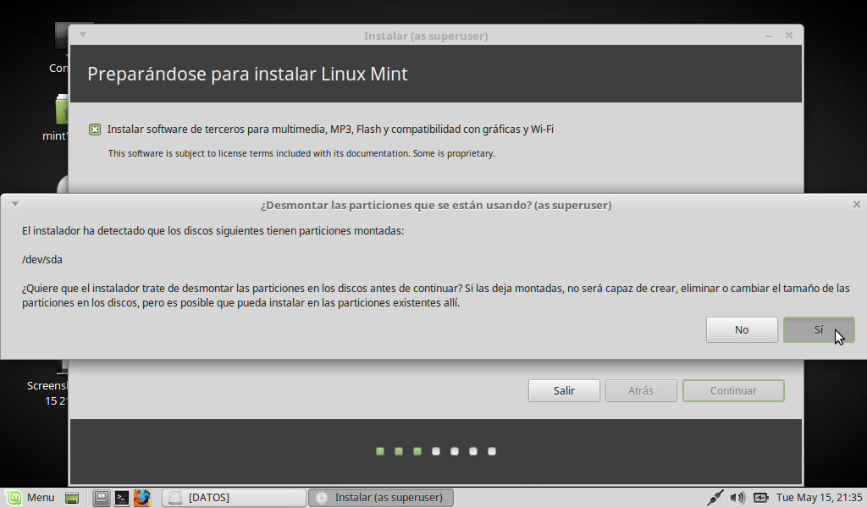Toggle the install third-party software checkbox
Viewport: 867px width, 508px height.
[95, 130]
